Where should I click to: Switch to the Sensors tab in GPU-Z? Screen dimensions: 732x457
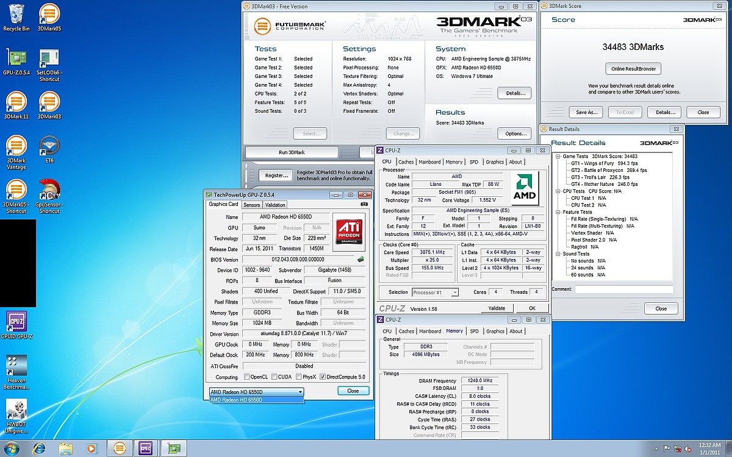(252, 205)
